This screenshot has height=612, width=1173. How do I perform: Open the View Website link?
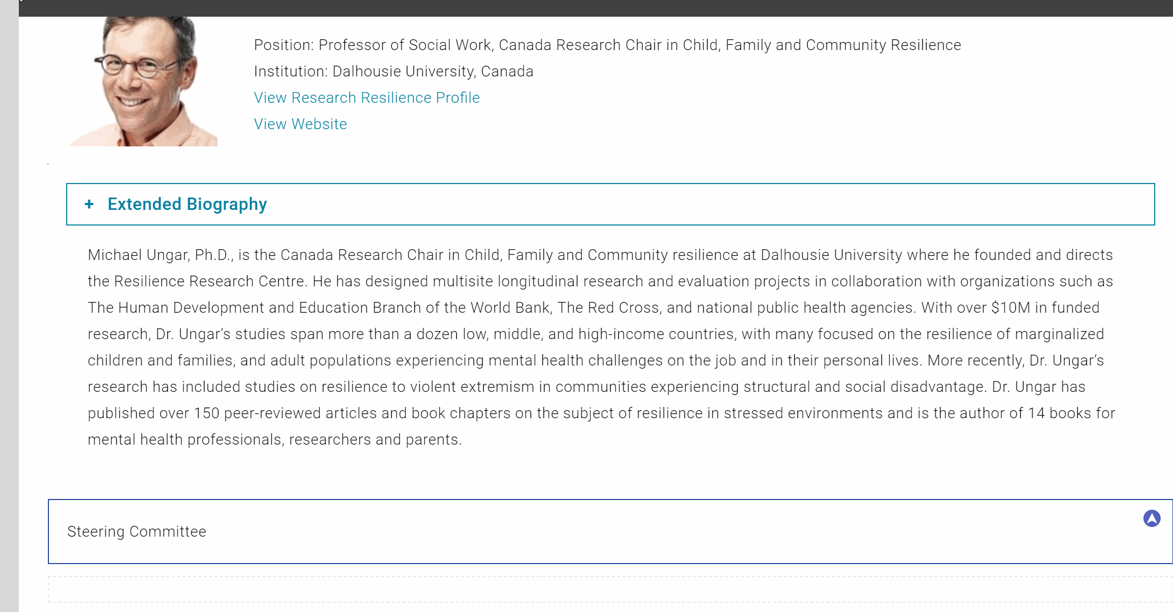click(x=300, y=124)
